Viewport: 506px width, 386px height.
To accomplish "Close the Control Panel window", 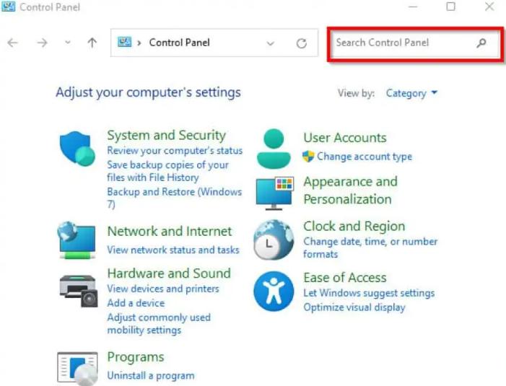I will [x=489, y=6].
